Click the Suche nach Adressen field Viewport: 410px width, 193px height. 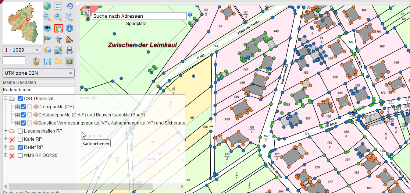point(139,16)
